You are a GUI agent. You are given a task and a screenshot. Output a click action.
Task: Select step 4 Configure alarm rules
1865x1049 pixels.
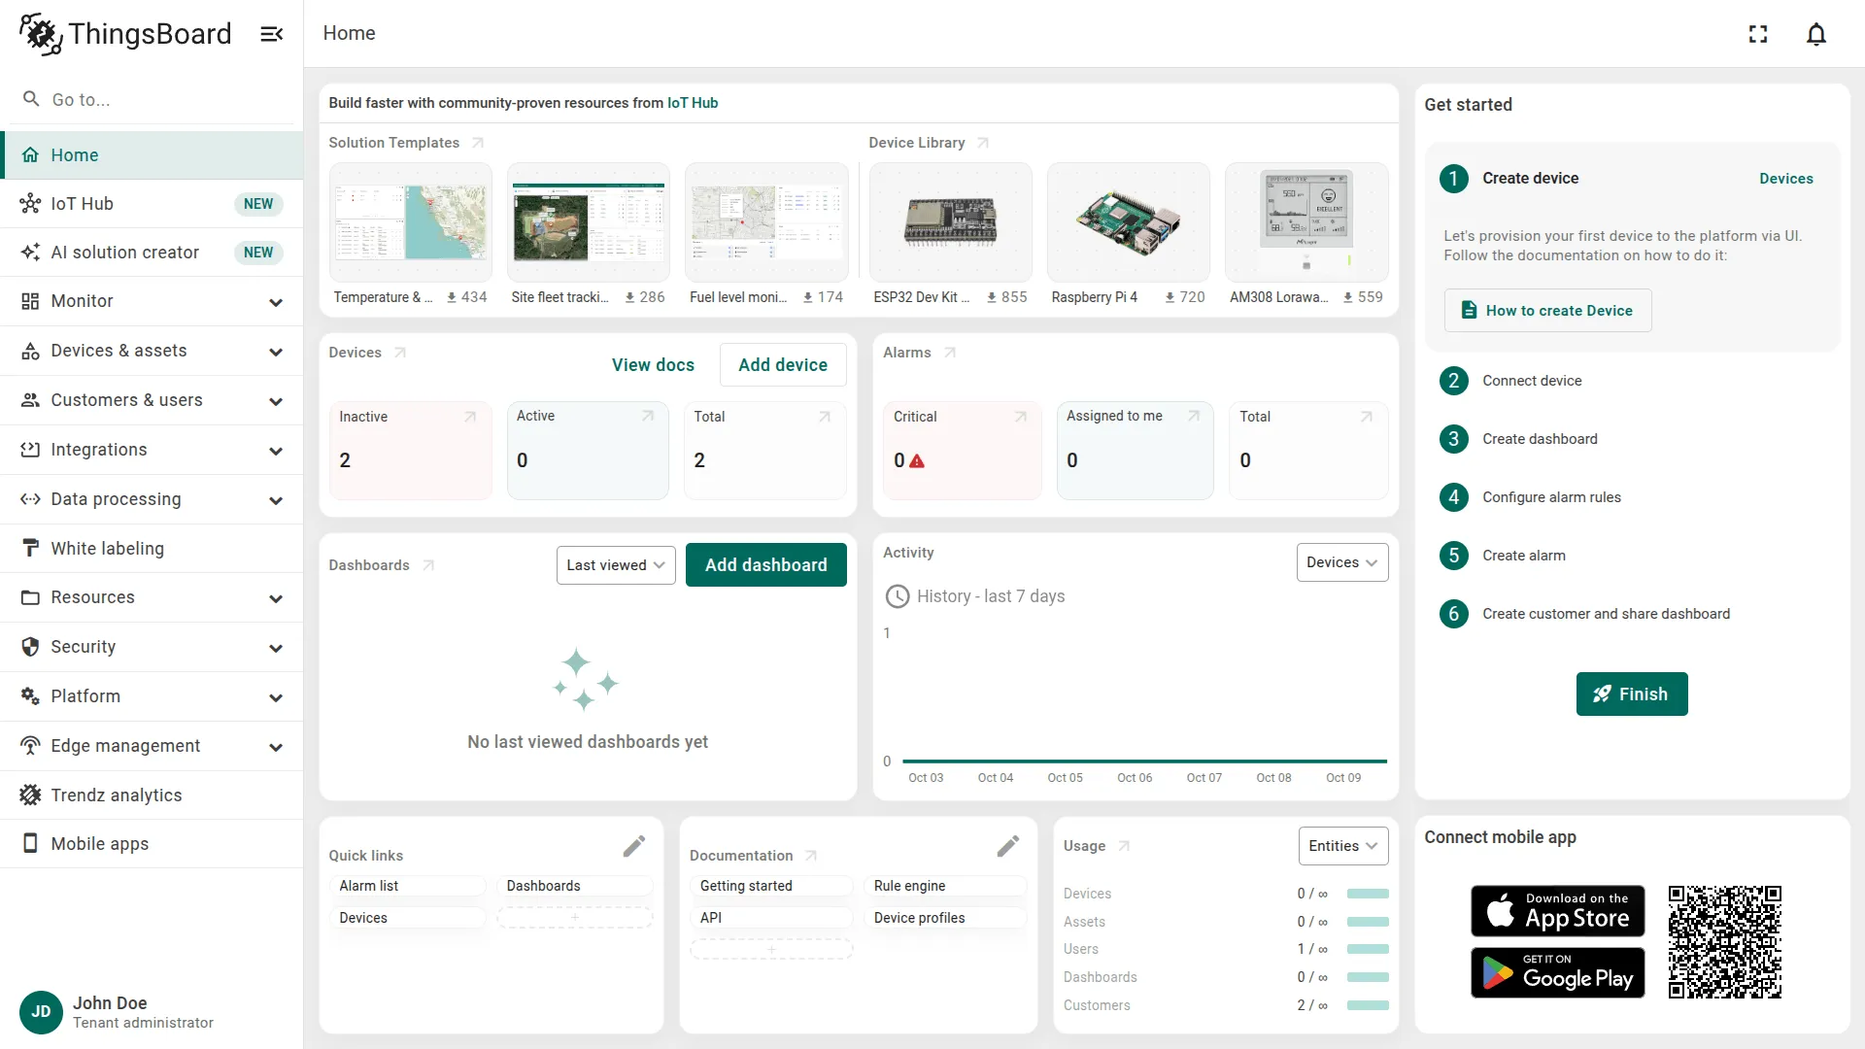coord(1551,497)
